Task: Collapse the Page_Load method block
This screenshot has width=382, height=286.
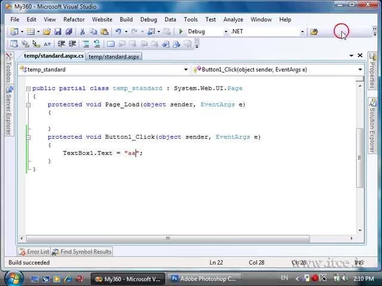Action: point(28,105)
